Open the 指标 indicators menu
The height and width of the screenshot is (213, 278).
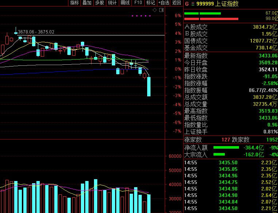tap(74, 3)
